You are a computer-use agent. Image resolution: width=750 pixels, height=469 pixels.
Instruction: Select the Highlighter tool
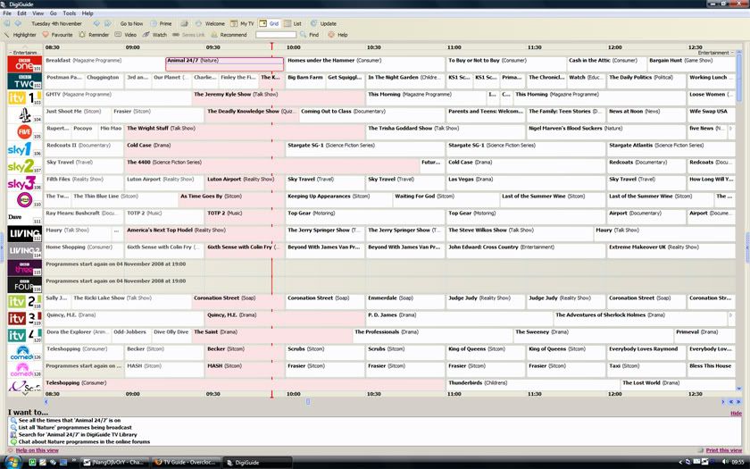(x=20, y=35)
